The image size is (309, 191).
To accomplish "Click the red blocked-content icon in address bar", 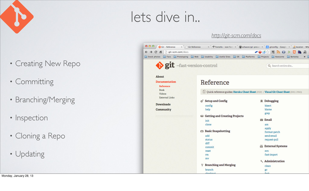I will [260, 52].
